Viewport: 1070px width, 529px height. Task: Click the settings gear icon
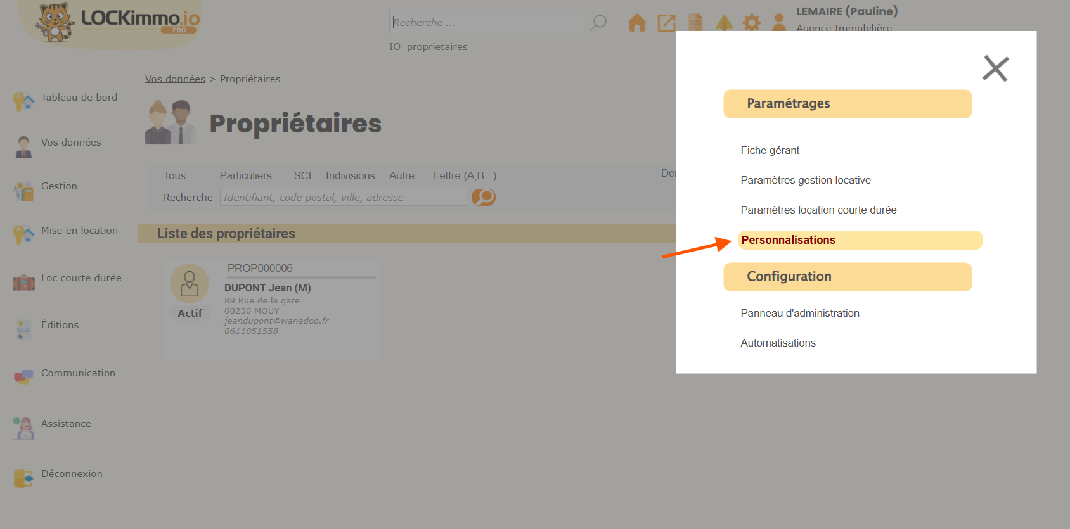[x=752, y=23]
